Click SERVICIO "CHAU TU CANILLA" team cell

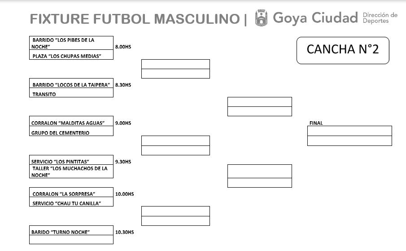(x=71, y=202)
